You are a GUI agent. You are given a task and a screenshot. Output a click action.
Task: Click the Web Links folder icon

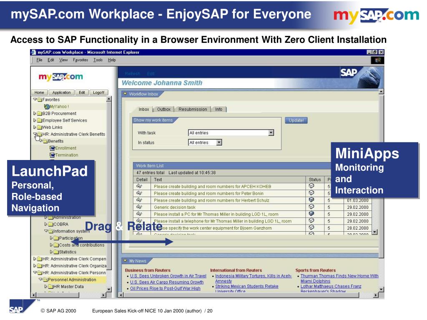point(40,127)
